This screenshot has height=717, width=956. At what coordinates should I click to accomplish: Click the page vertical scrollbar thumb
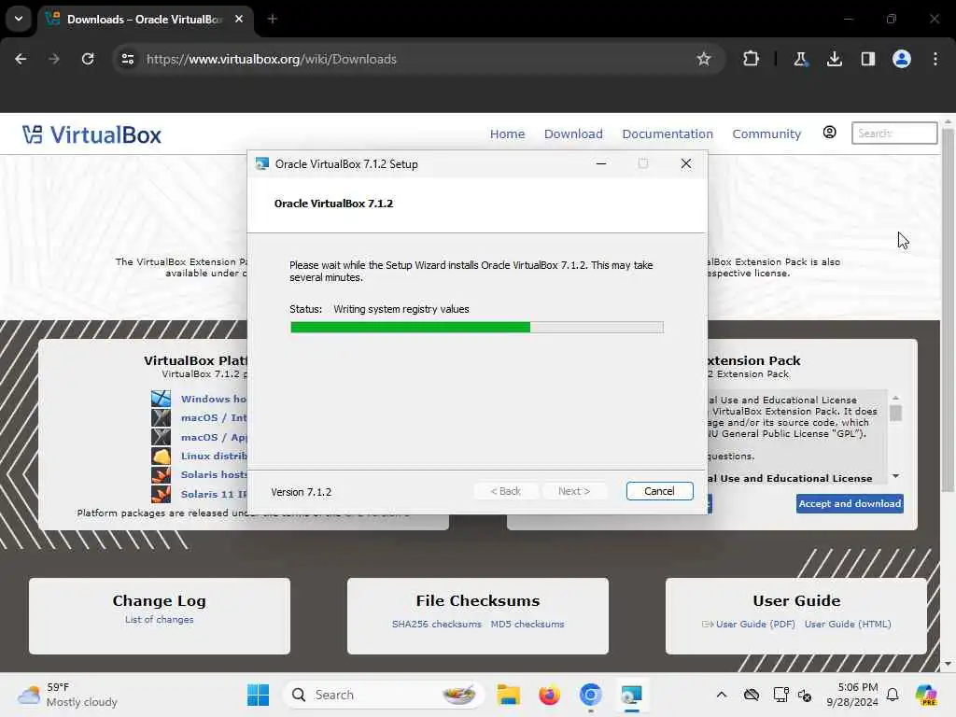point(949,310)
